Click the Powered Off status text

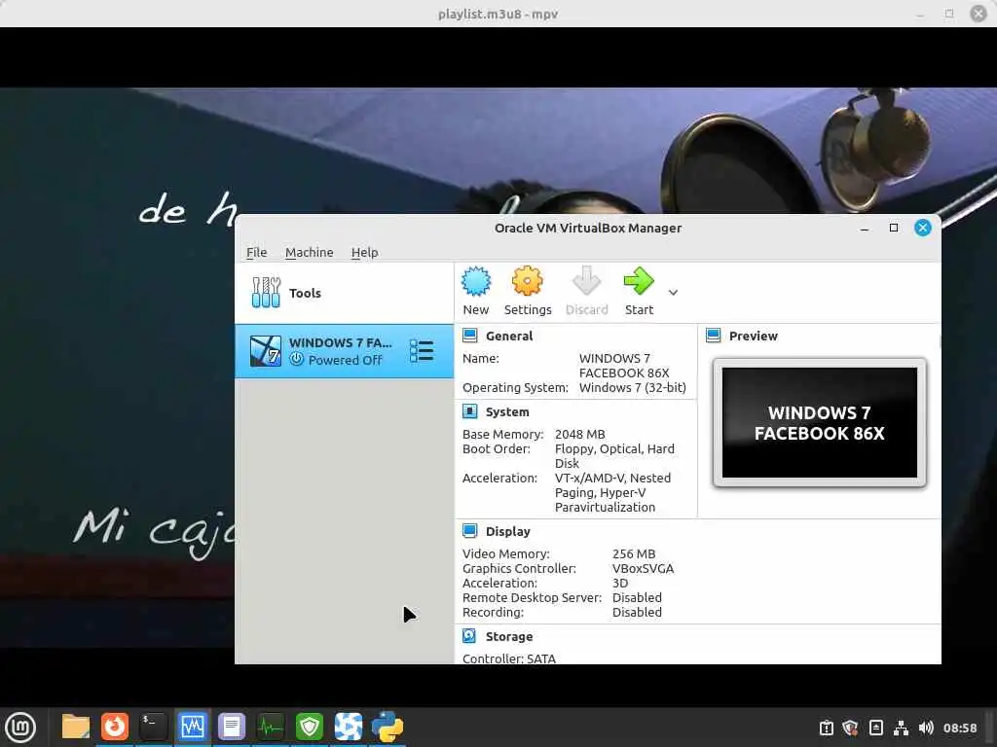(x=345, y=360)
